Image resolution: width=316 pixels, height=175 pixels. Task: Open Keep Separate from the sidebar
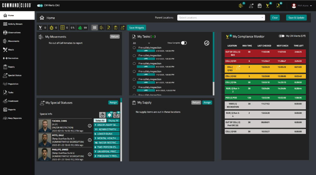click(x=15, y=118)
